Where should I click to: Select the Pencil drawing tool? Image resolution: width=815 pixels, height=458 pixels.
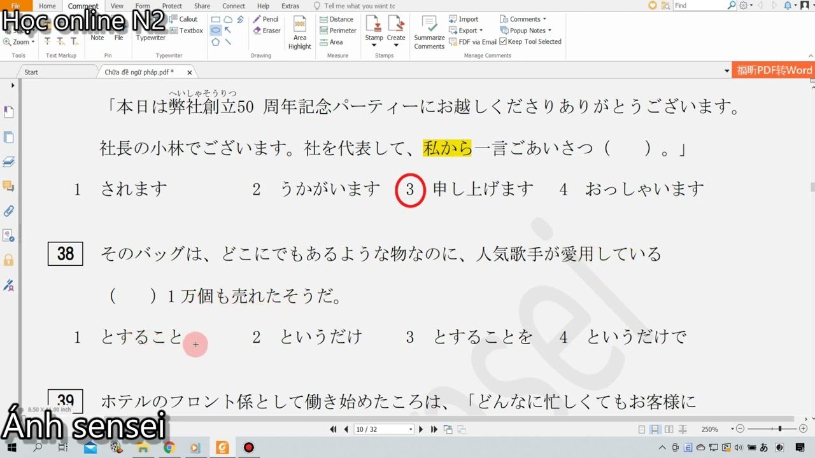(x=266, y=19)
